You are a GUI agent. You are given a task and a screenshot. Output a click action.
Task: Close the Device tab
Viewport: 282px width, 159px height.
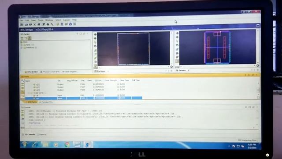(188, 70)
